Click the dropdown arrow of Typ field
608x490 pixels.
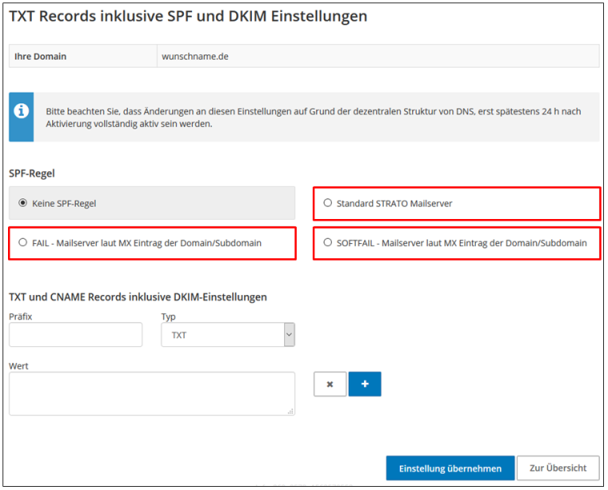[290, 335]
